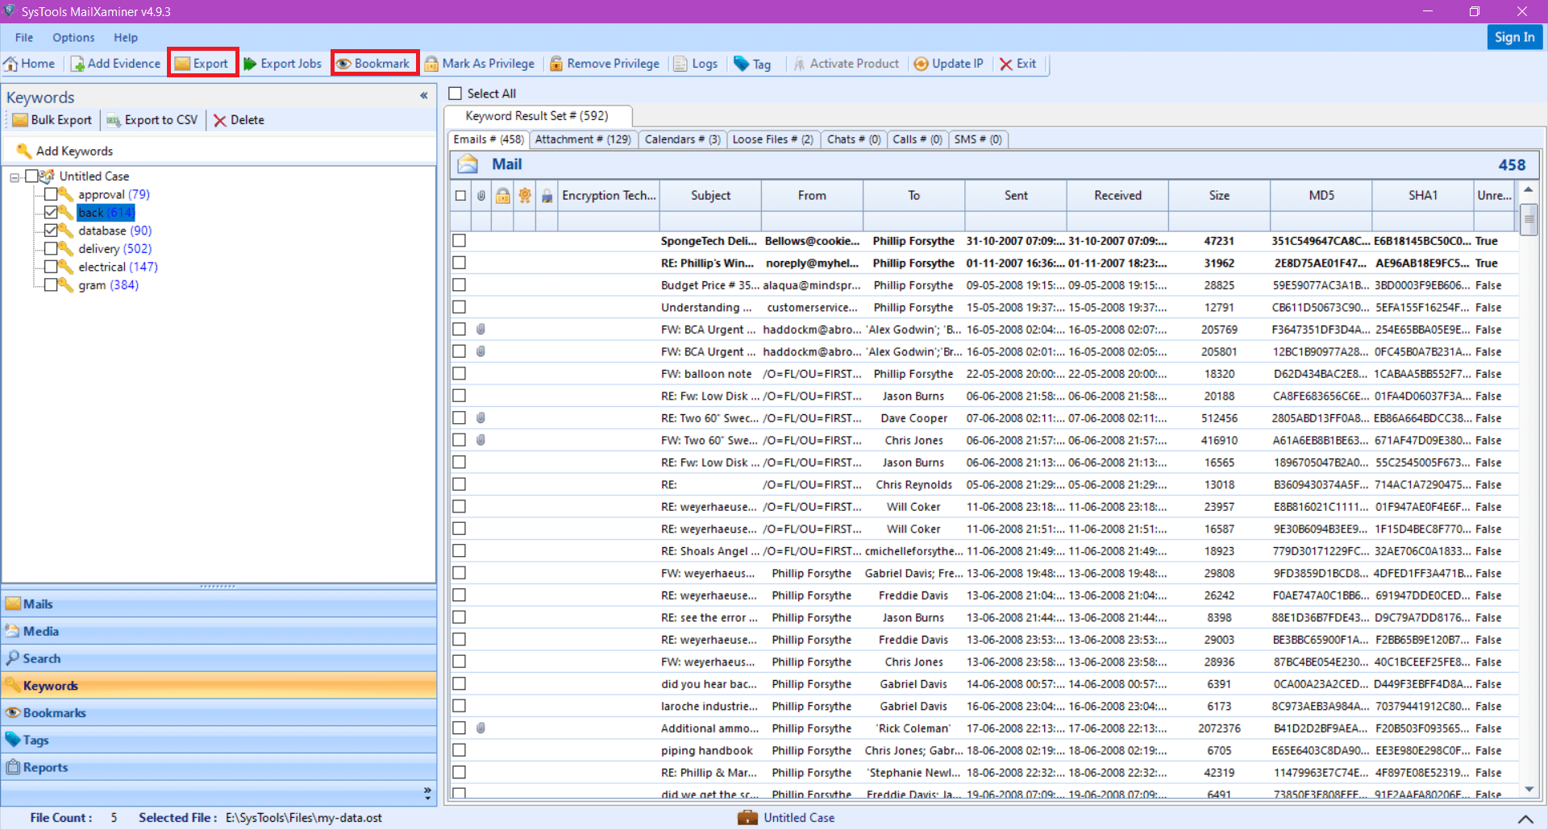This screenshot has height=830, width=1548.
Task: Select the gram (384) keyword
Action: click(x=108, y=285)
